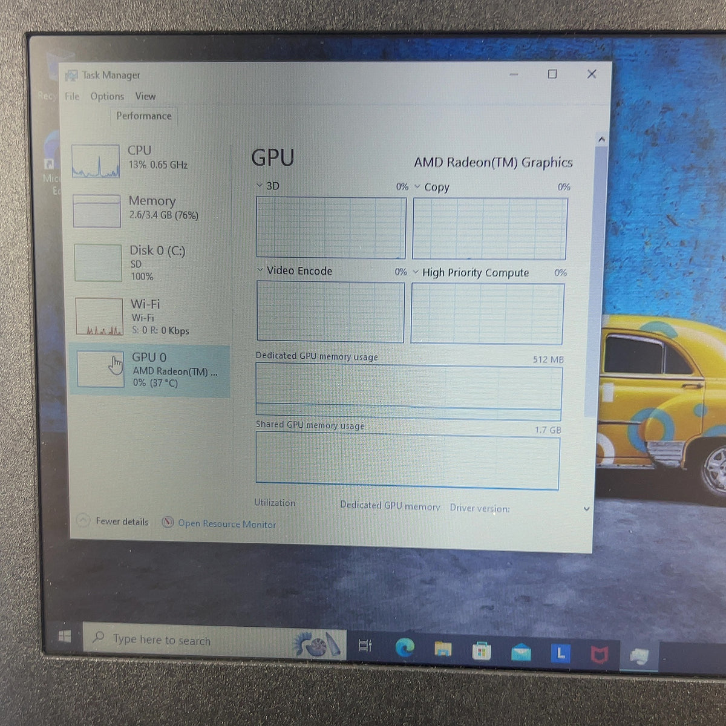Open Microsoft Store from taskbar
The width and height of the screenshot is (726, 726).
pyautogui.click(x=482, y=650)
